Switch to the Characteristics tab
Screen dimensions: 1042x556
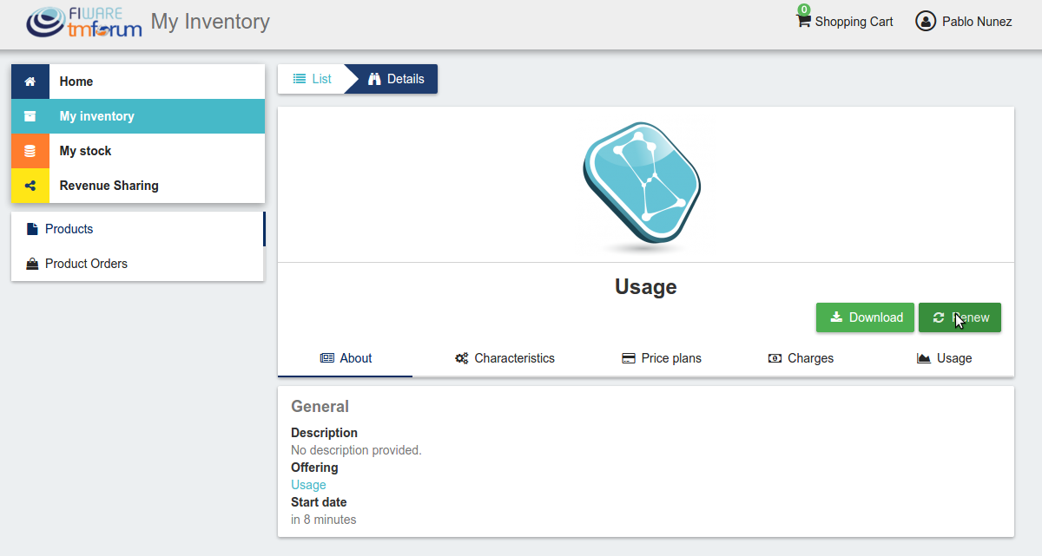[505, 358]
